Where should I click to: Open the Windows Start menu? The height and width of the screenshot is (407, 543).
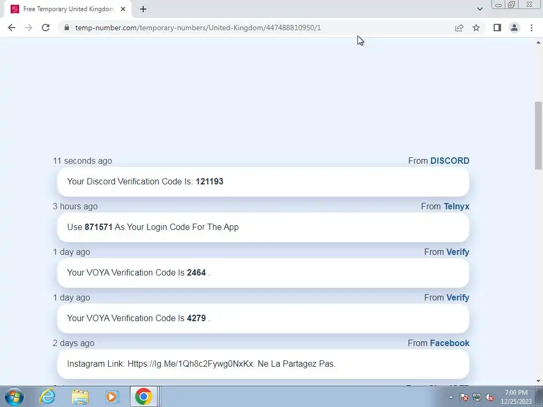pos(14,396)
